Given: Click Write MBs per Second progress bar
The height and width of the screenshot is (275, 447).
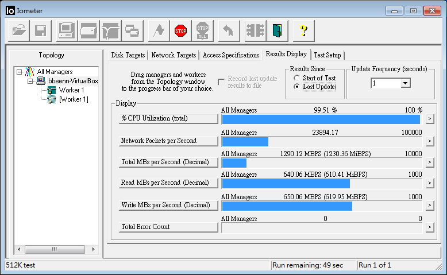Looking at the screenshot, I should 322,206.
